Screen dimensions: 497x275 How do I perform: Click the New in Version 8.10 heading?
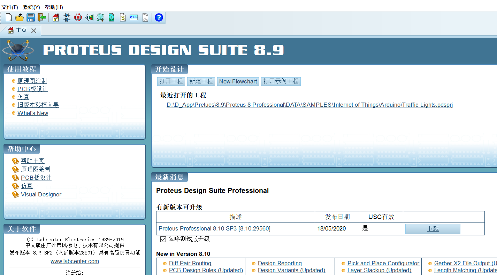(x=183, y=254)
